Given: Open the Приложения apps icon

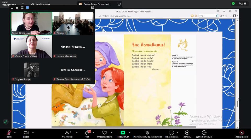Looking at the screenshot, I should click(x=172, y=133).
